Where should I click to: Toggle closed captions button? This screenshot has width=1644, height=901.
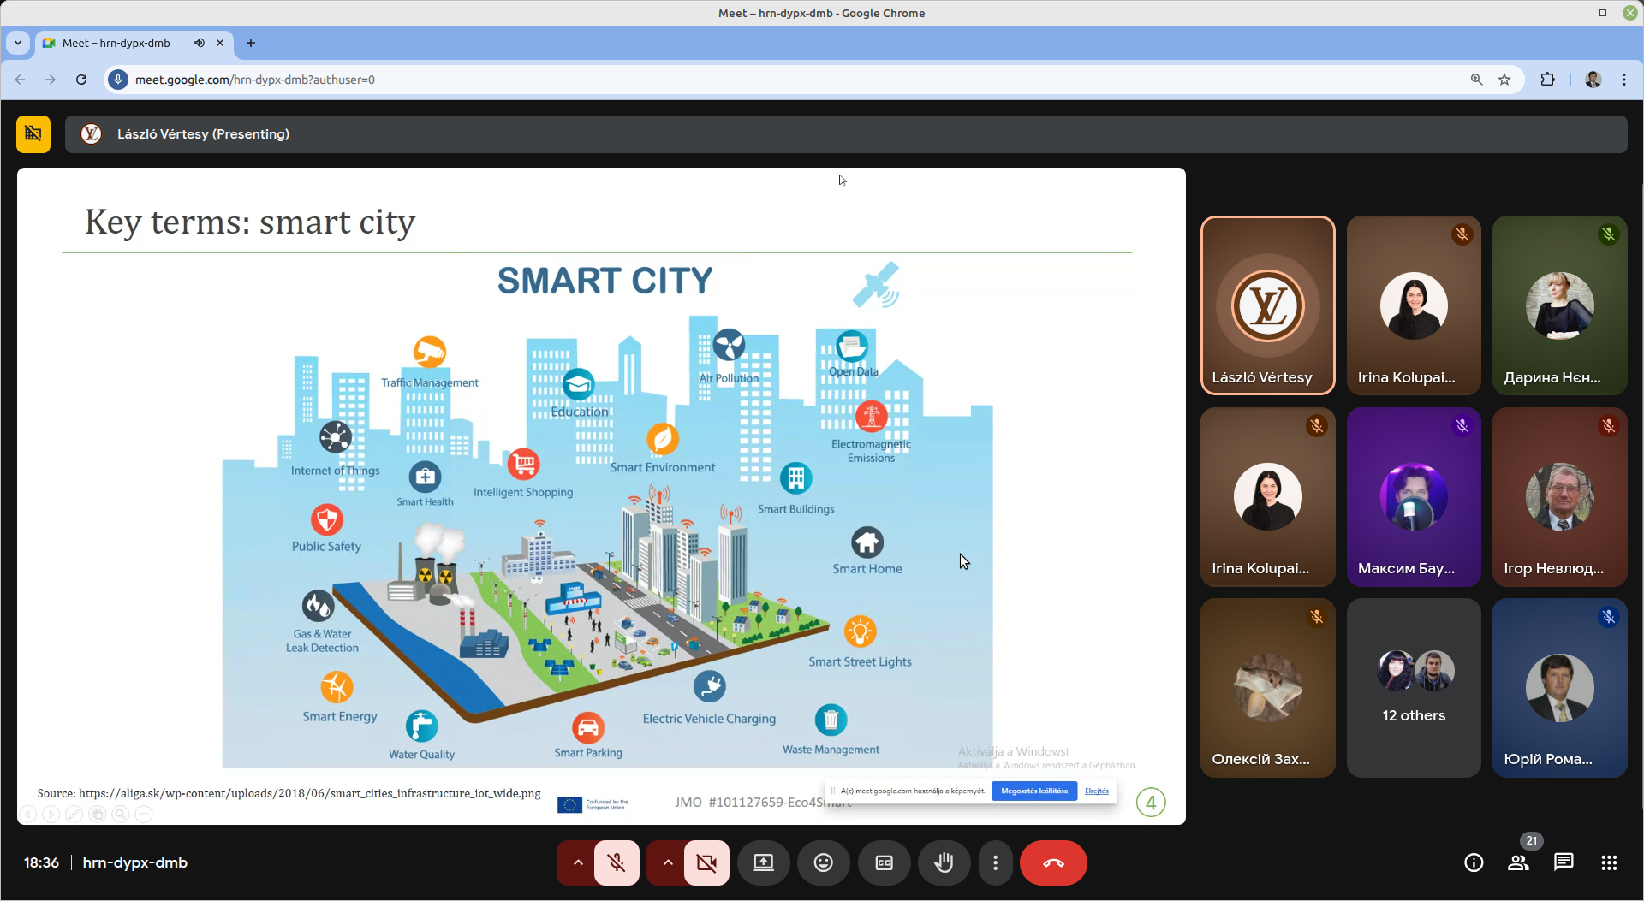click(x=884, y=862)
